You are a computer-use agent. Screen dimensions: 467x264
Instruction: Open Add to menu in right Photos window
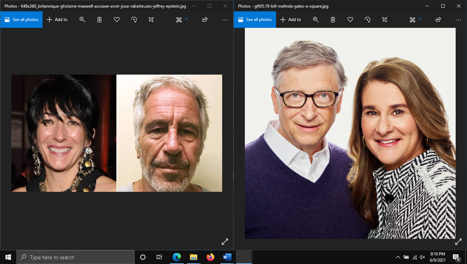click(291, 20)
